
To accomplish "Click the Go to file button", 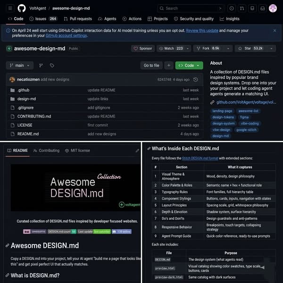I will click(151, 65).
